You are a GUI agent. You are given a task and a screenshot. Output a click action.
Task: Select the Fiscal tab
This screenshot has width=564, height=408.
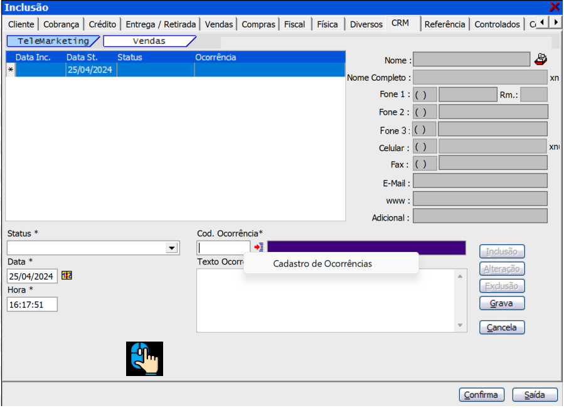click(294, 24)
